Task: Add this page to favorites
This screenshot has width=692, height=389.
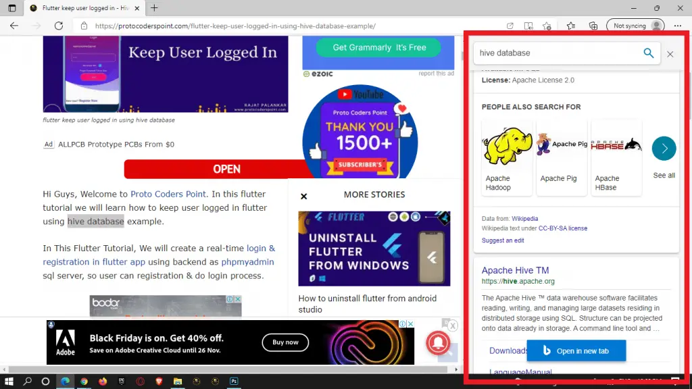Action: point(547,26)
